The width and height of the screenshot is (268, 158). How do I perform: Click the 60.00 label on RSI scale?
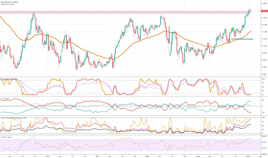click(264, 142)
